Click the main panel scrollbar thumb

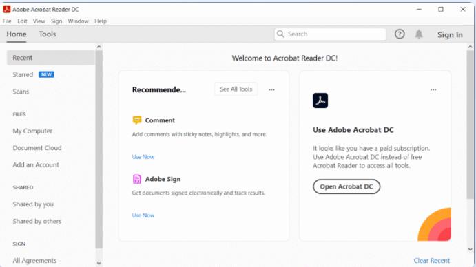[x=470, y=125]
